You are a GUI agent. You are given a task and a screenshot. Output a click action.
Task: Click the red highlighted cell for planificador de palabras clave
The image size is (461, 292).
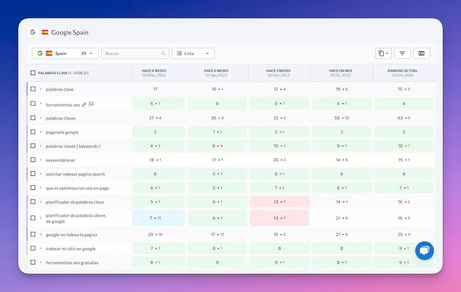point(279,202)
